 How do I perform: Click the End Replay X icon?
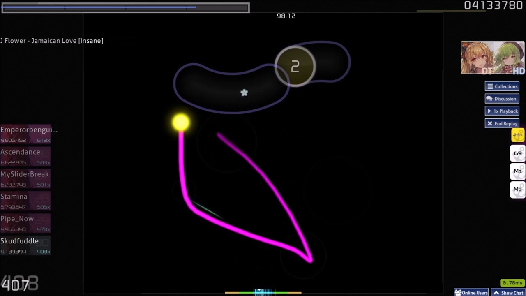coord(489,123)
